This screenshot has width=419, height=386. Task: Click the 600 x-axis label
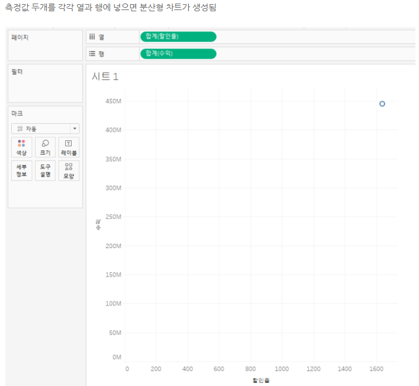pos(219,369)
